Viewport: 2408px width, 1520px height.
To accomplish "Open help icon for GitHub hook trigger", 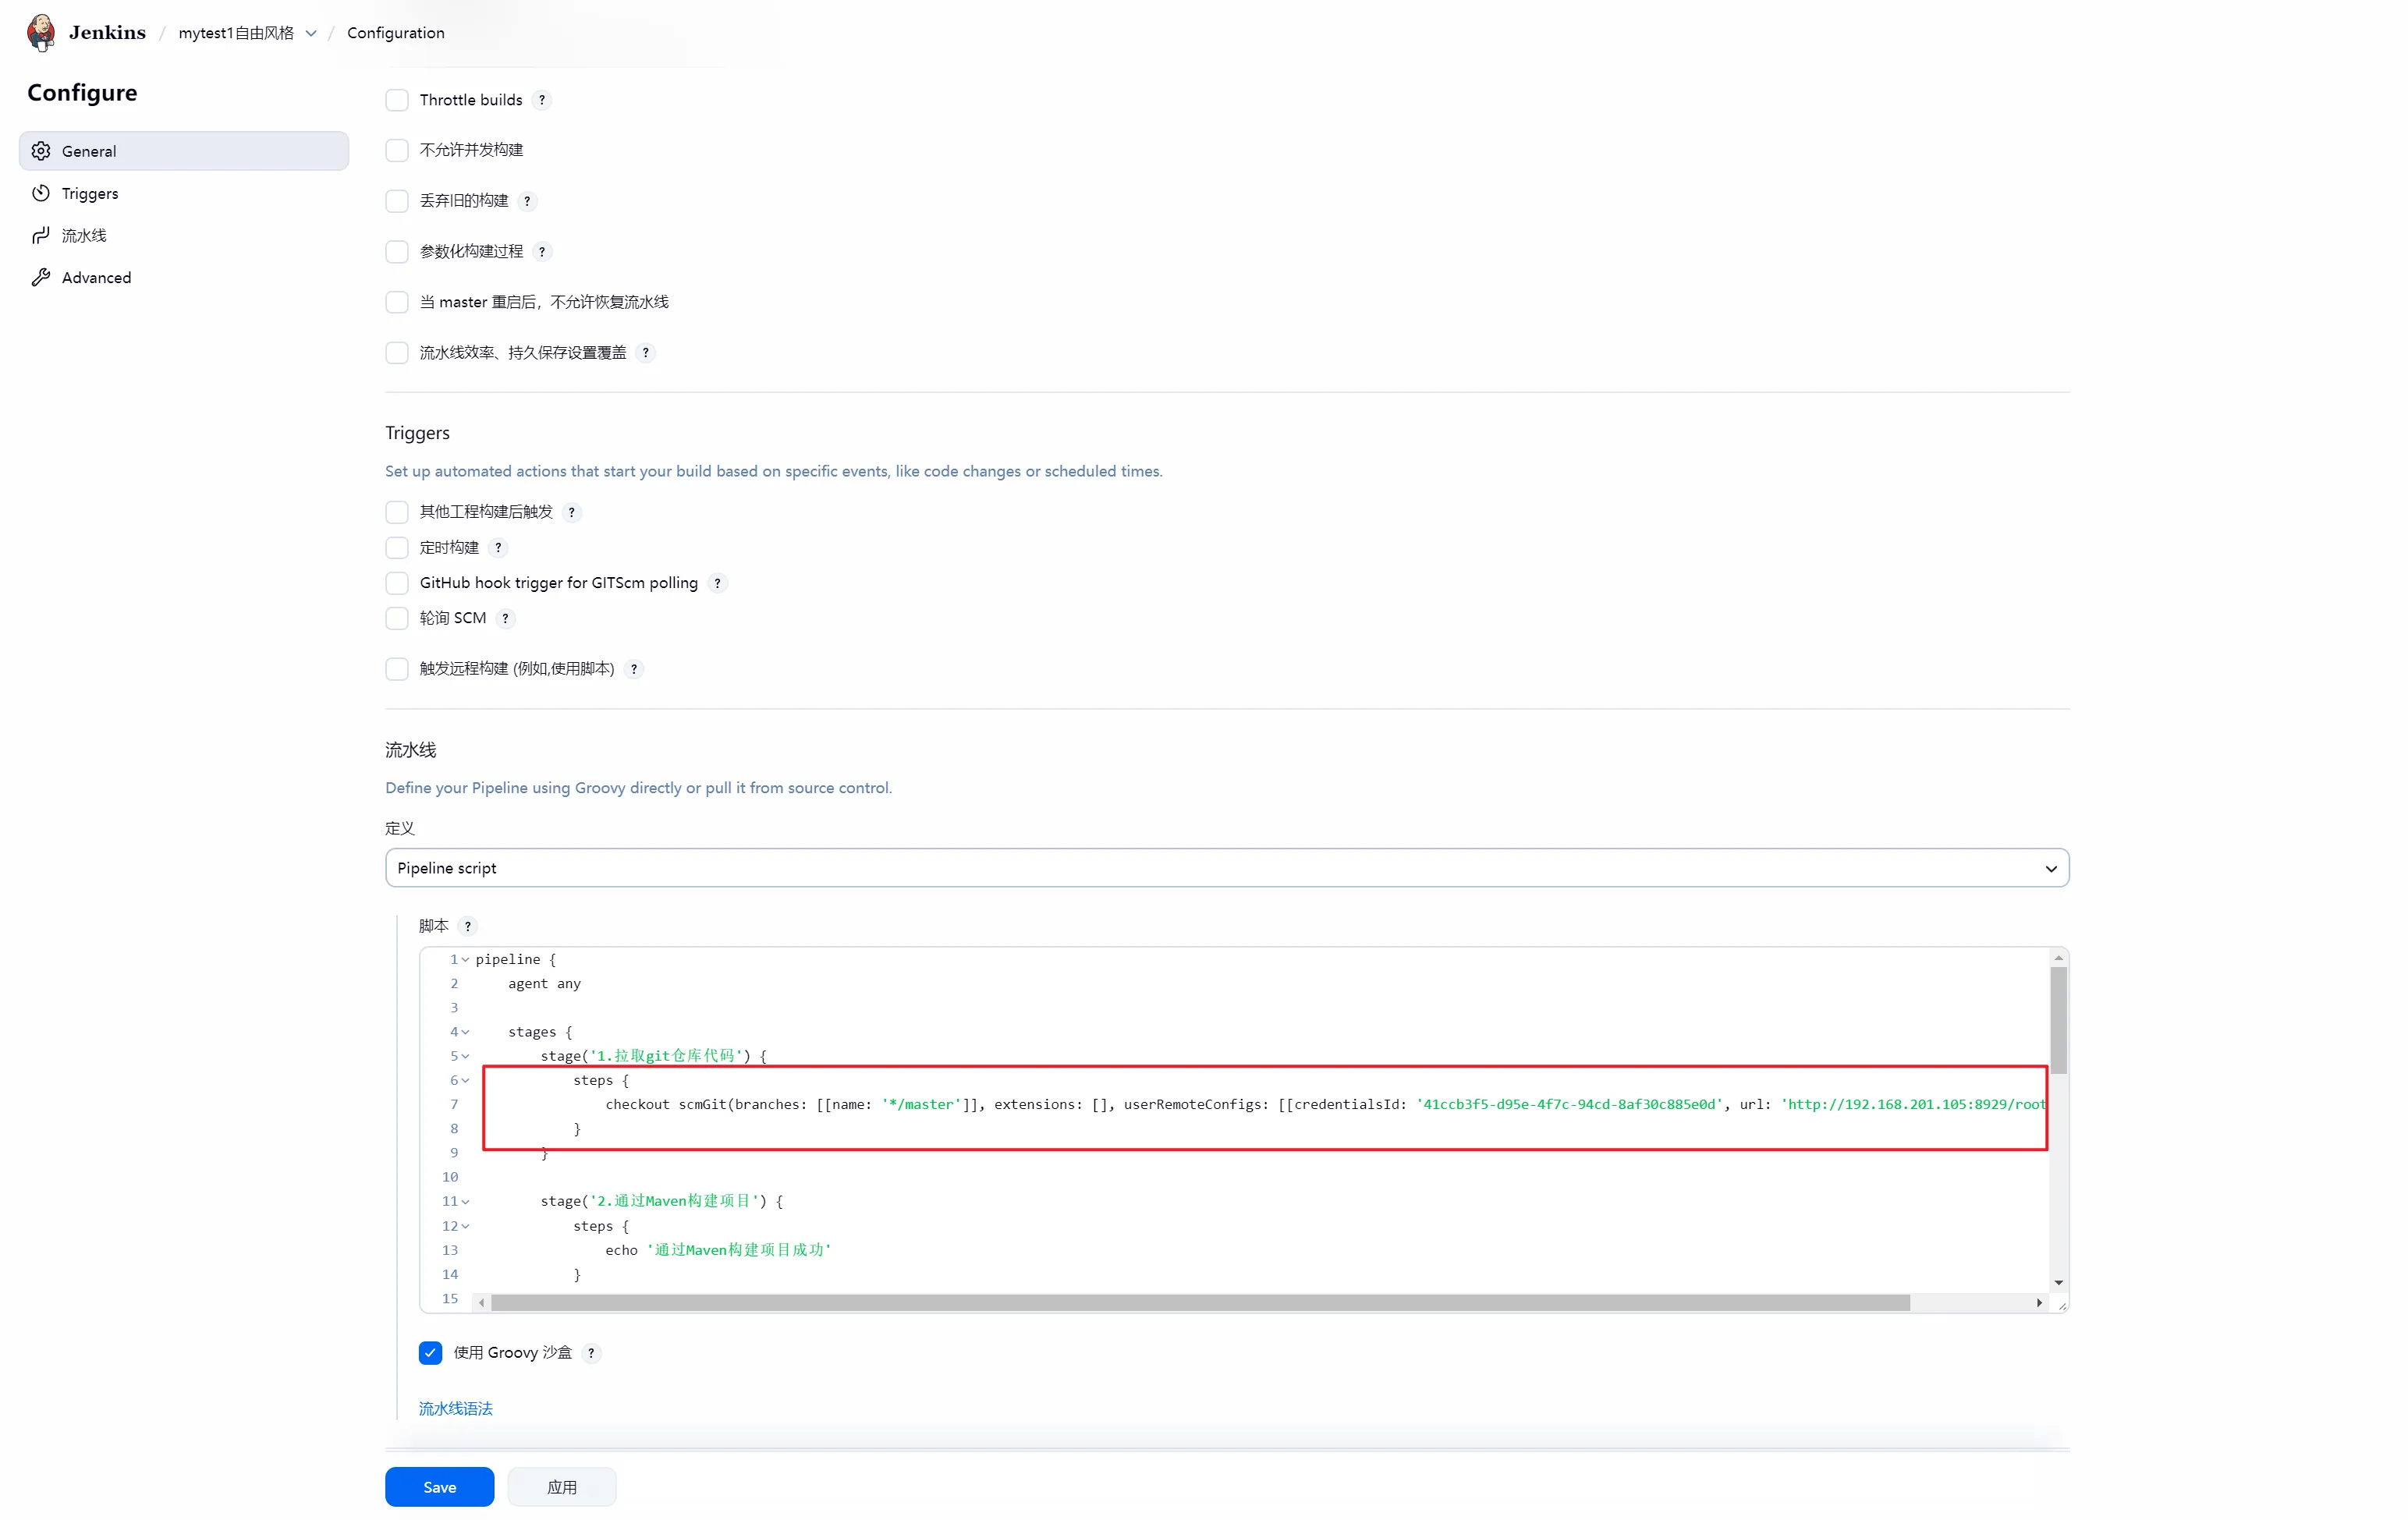I will (x=717, y=583).
